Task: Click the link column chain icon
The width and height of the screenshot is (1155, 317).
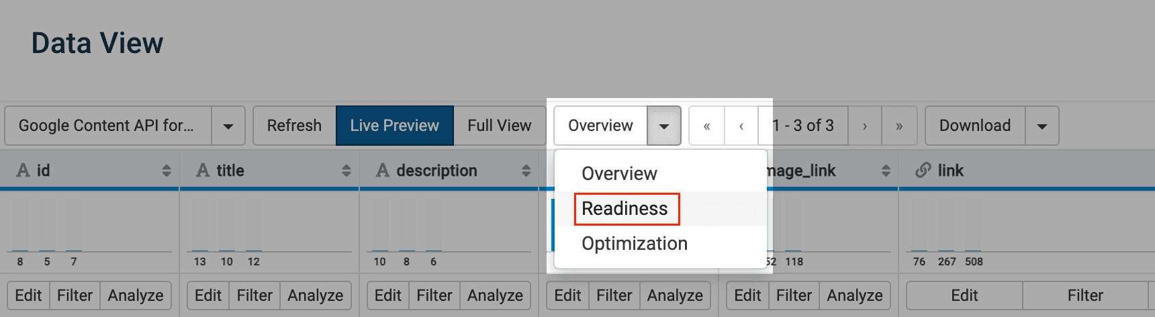Action: coord(923,171)
